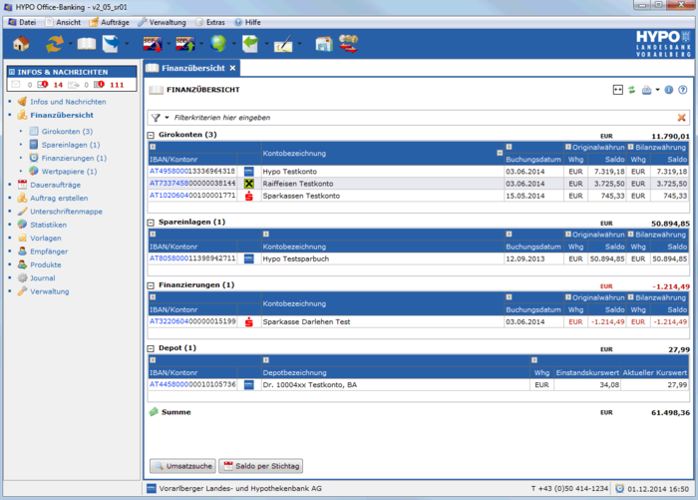
Task: Select Spareinlagen (1) in sidebar tree
Action: [71, 145]
